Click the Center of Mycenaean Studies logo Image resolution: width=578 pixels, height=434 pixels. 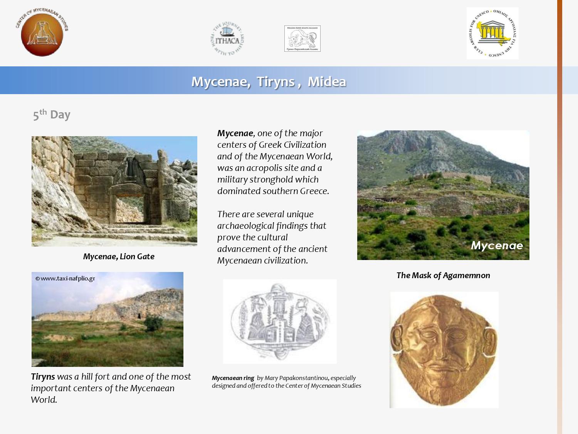click(42, 32)
